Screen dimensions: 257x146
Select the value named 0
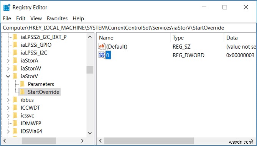pos(108,55)
